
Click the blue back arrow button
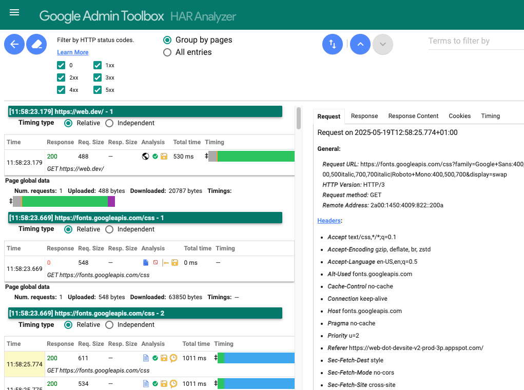(14, 44)
